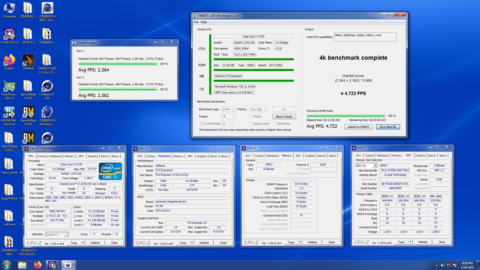
Task: Open the HWBOT X265 2.2 folder icon
Action: (x=47, y=64)
